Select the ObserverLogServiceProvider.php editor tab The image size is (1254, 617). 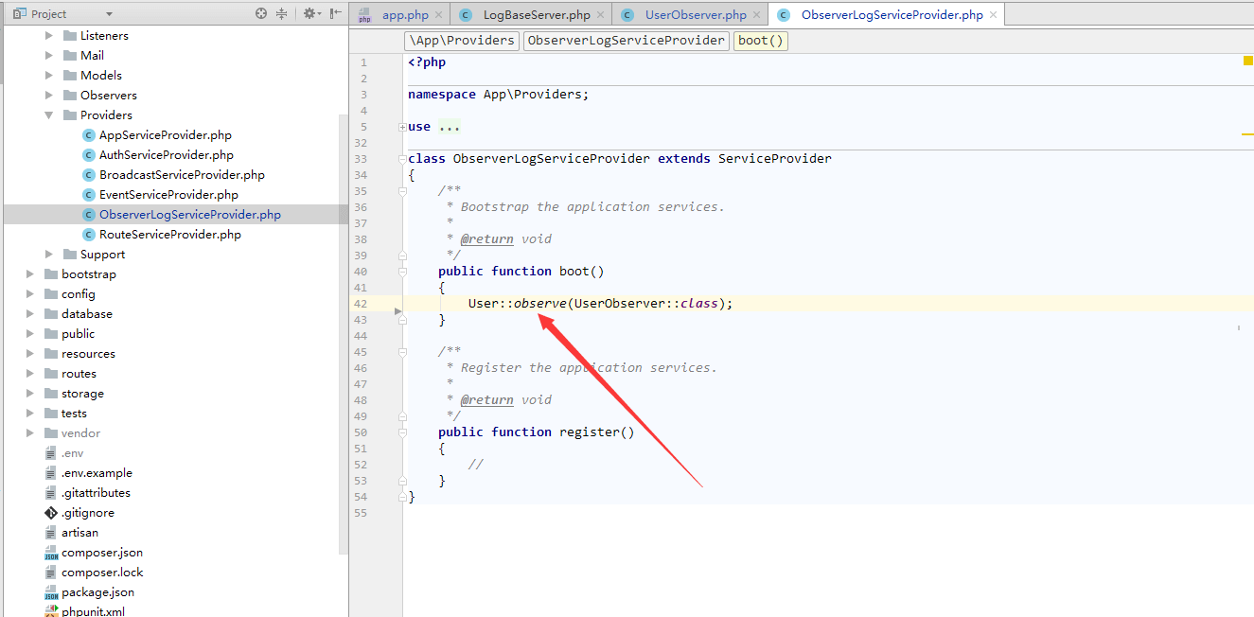[x=892, y=15]
